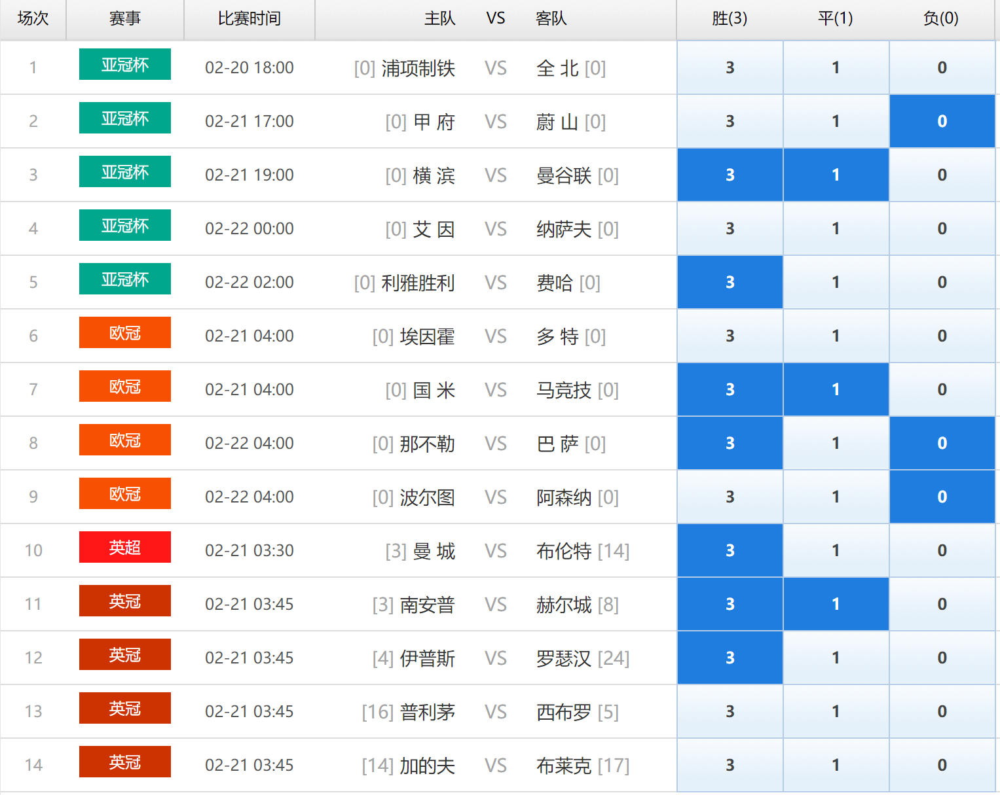Select win (3) for 甲府 vs 蔚山

730,121
